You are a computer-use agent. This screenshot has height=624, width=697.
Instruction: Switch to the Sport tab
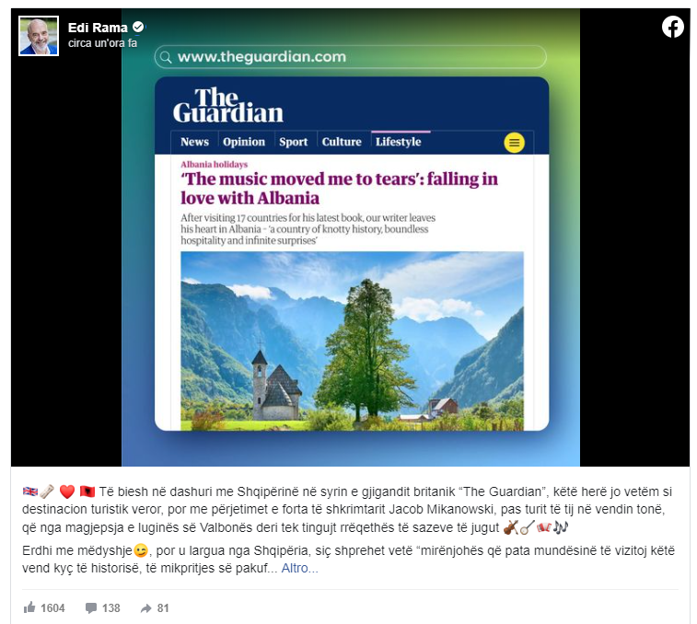294,142
